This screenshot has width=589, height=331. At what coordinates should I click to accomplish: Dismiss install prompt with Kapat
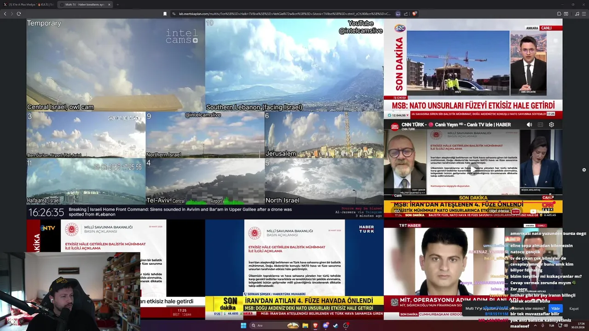click(x=574, y=308)
